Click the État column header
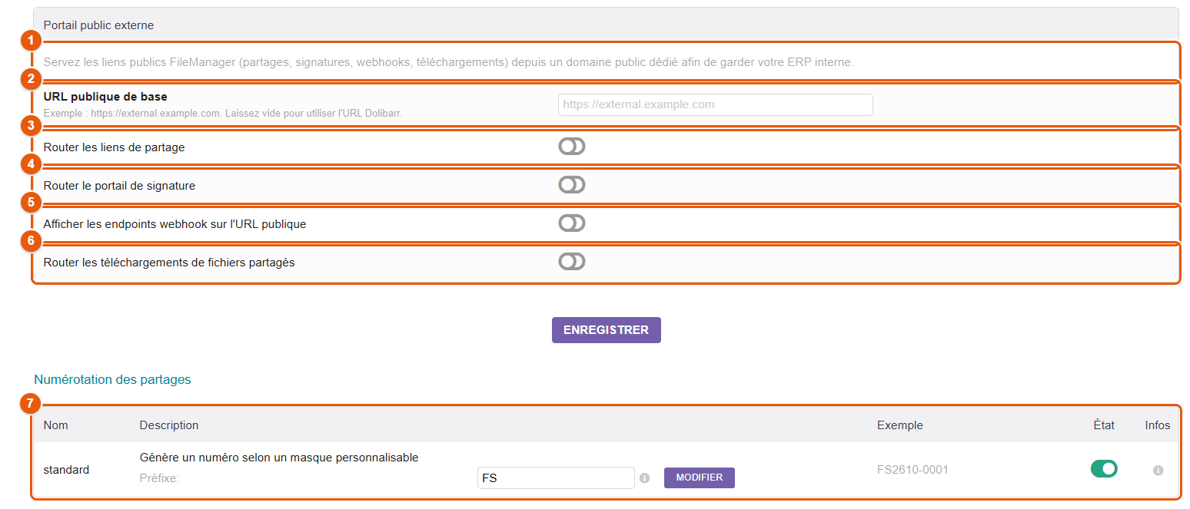This screenshot has width=1190, height=509. click(1104, 425)
